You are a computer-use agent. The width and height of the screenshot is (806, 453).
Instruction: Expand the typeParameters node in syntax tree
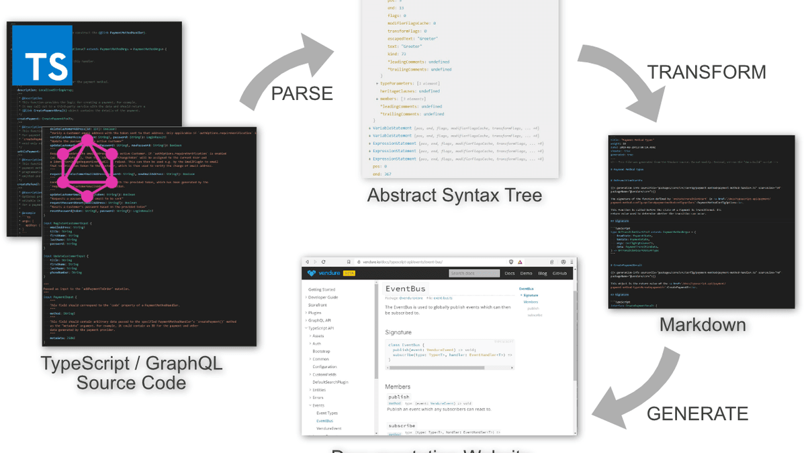377,83
